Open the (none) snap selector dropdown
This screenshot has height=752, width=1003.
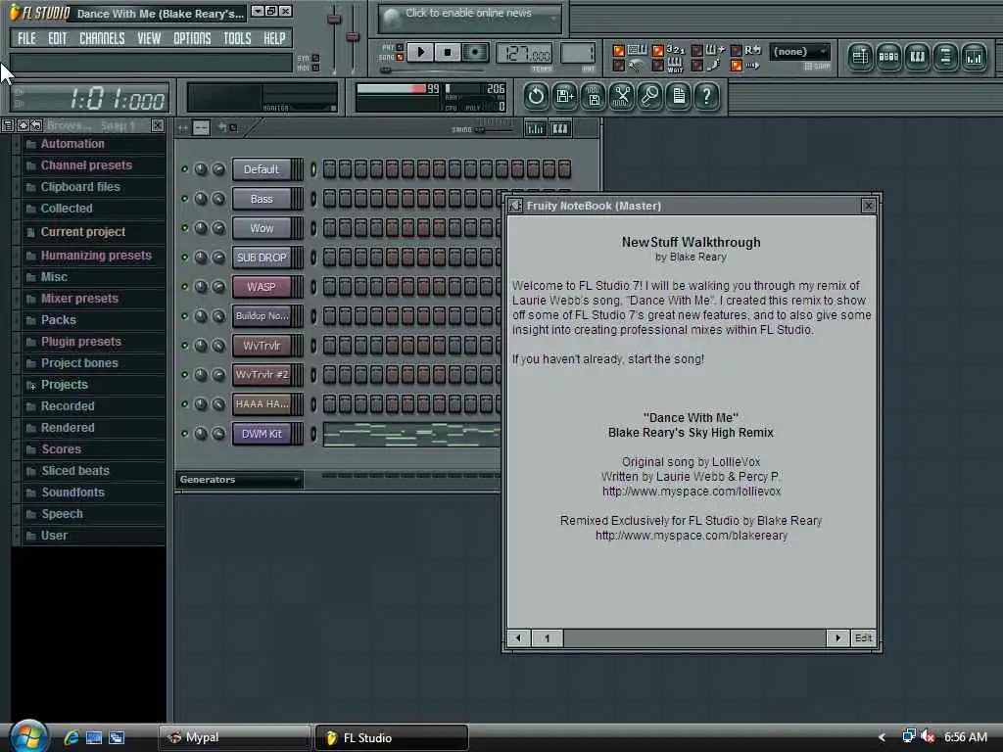[x=799, y=52]
